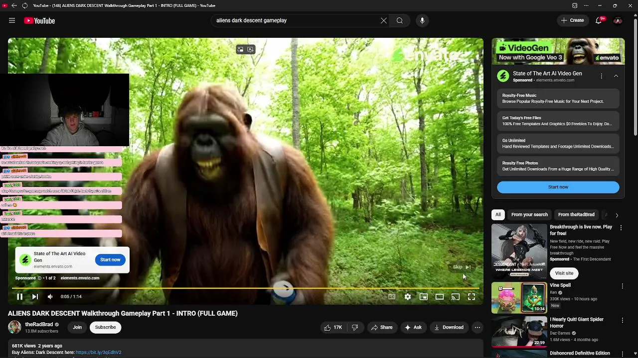Viewport: 638px width, 358px height.
Task: Open the First Descendant ad thumbnail
Action: pos(519,251)
